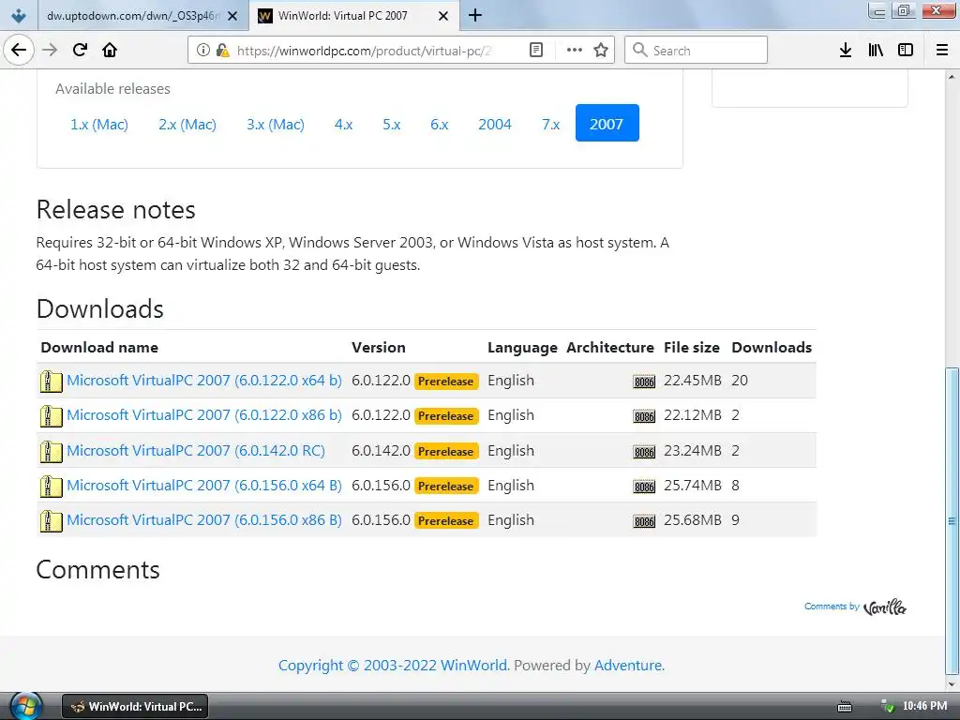Click the 8086 architecture icon in 25.74MB row
The width and height of the screenshot is (960, 720).
[x=644, y=487]
